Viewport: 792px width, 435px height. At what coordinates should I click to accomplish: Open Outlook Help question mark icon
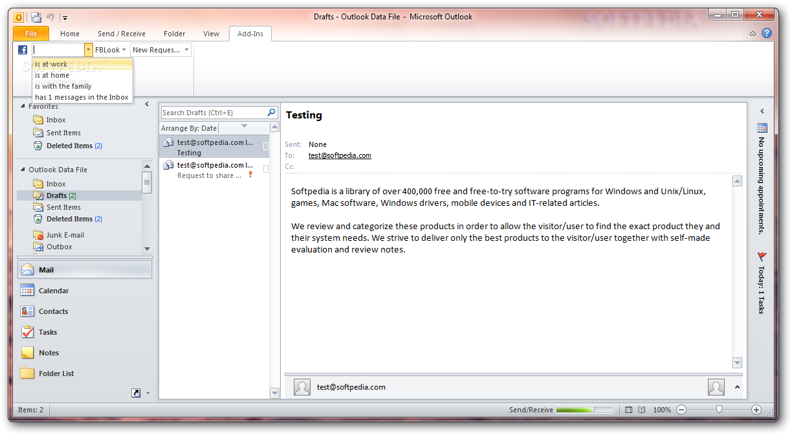pos(767,33)
